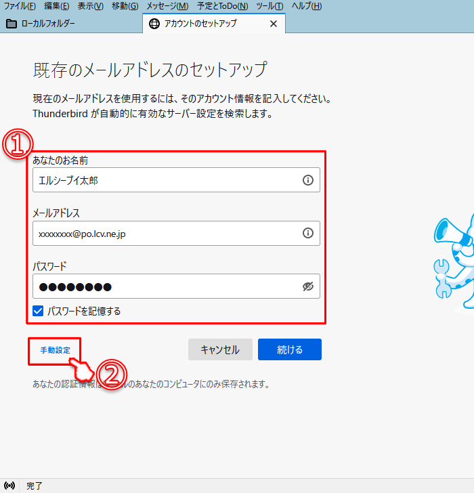Open the メッセージ(M) menu
This screenshot has height=493, width=474.
(x=167, y=6)
